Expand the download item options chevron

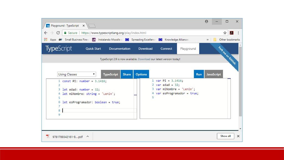[x=88, y=136]
